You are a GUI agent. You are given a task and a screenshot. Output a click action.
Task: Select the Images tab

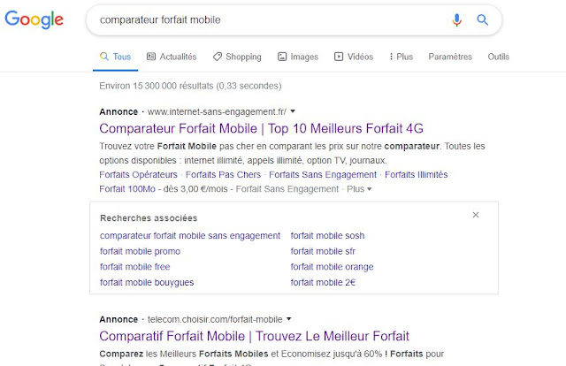pyautogui.click(x=298, y=57)
